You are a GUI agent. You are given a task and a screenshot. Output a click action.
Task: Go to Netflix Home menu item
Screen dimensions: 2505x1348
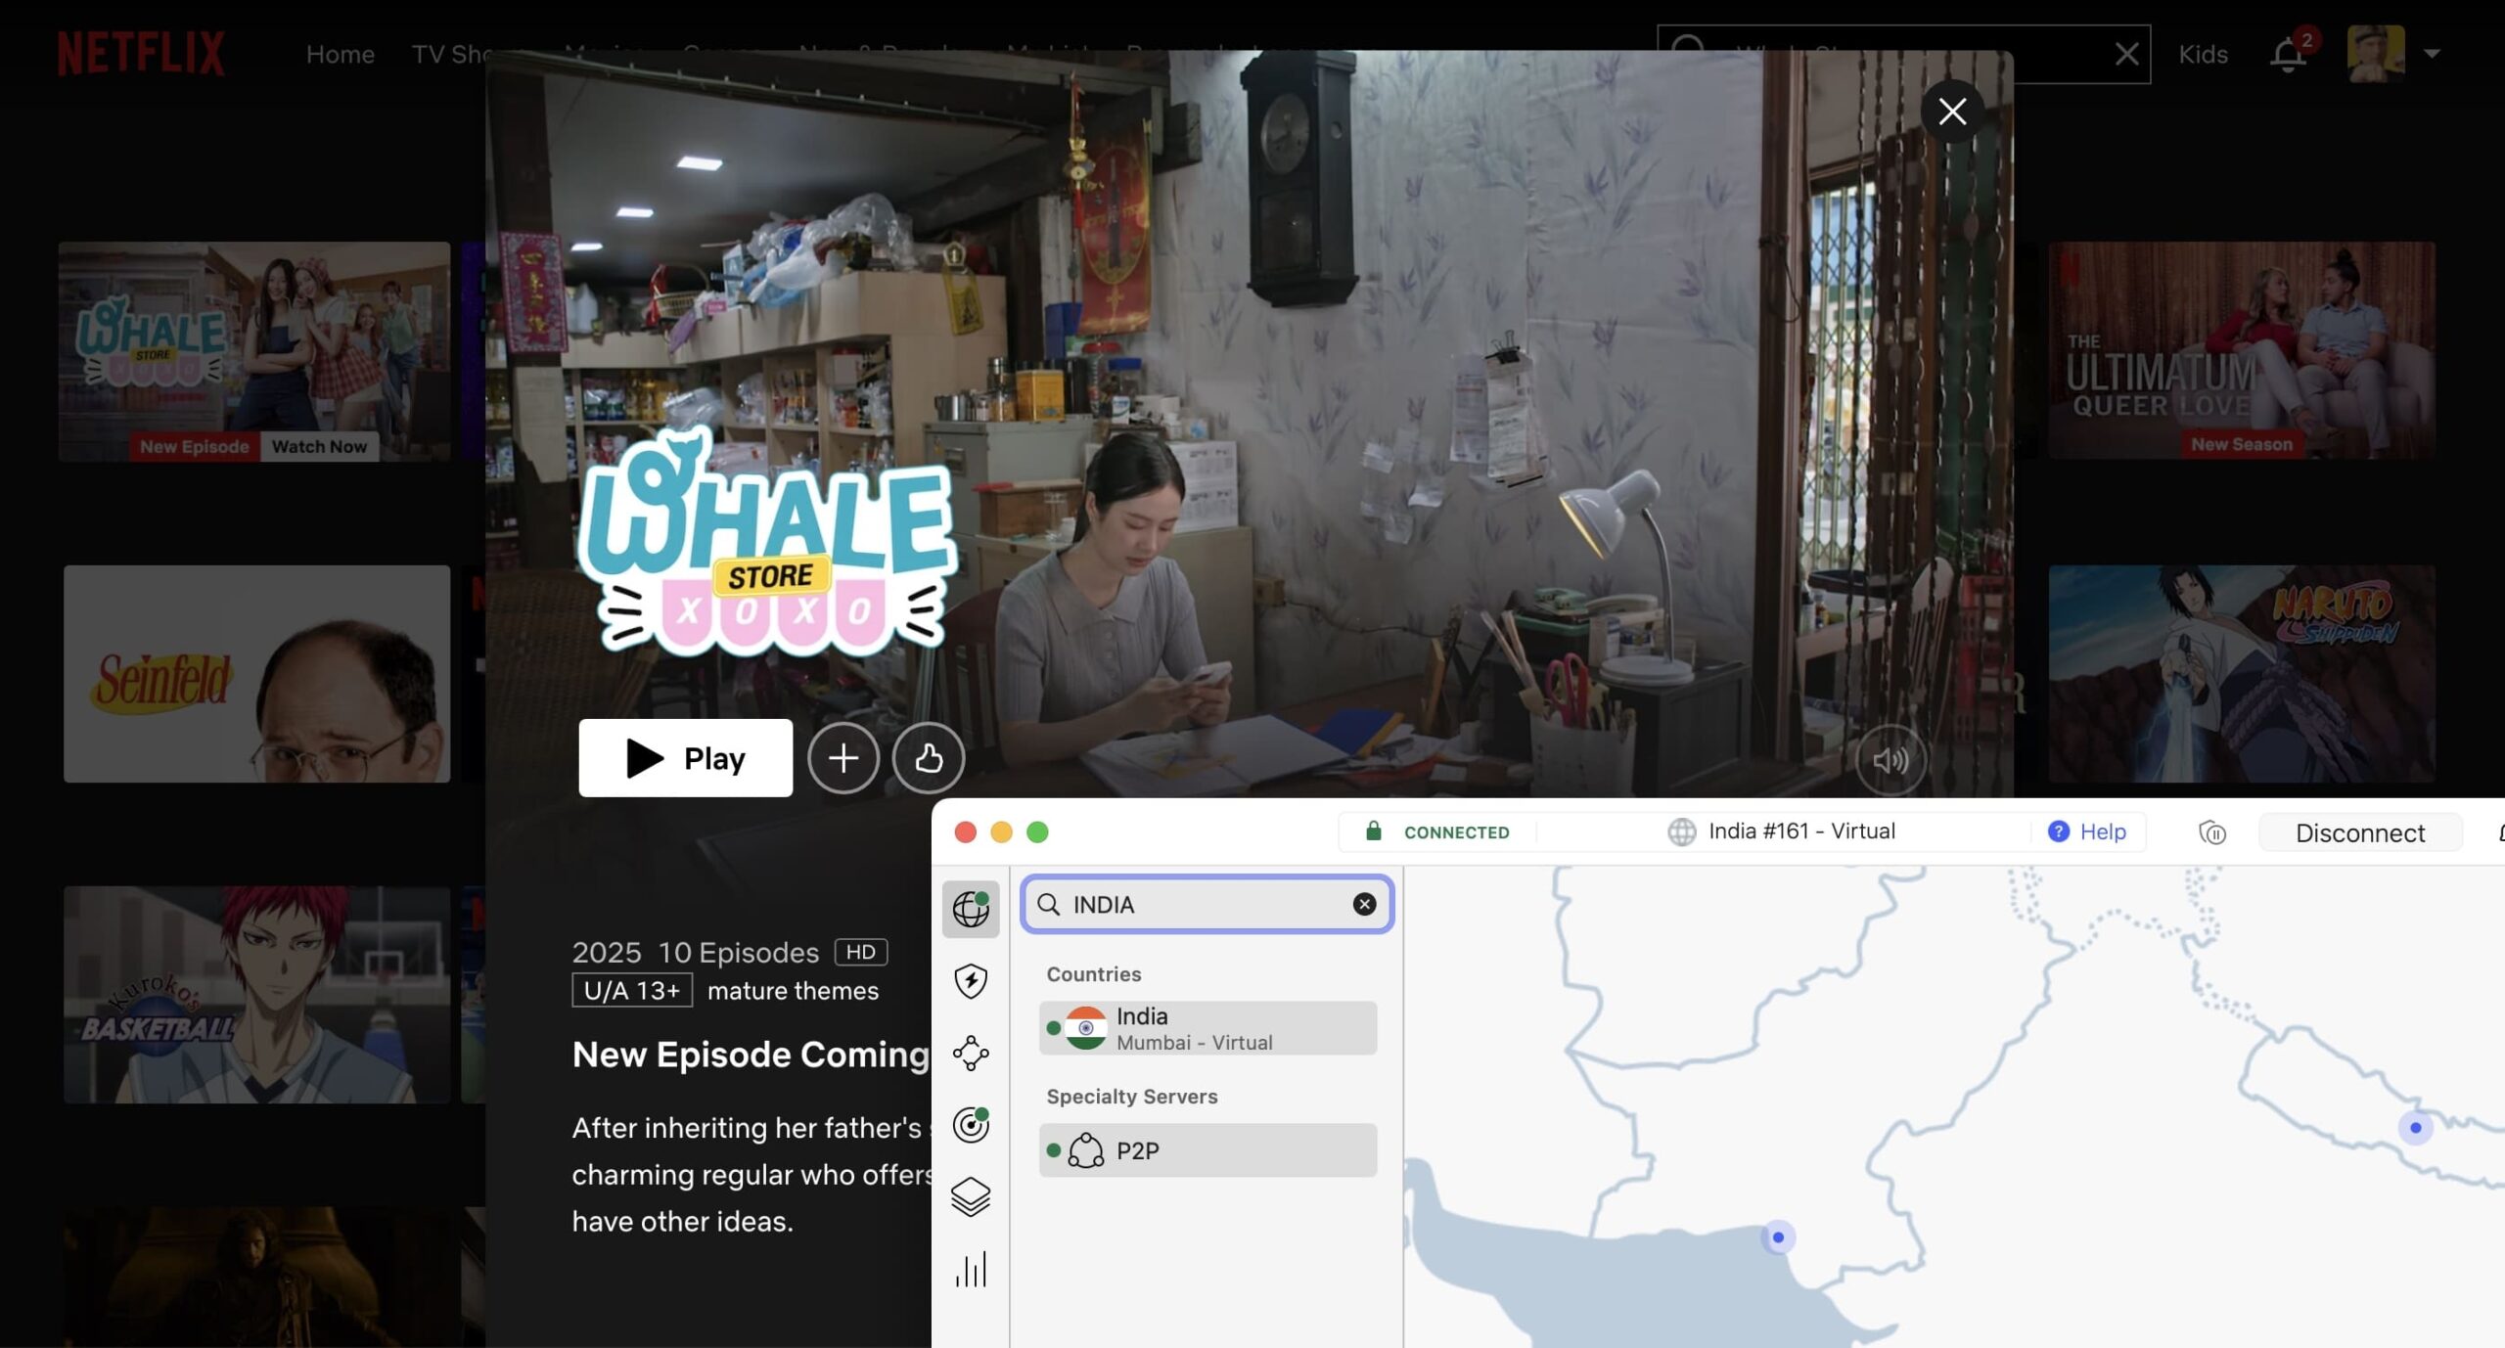[340, 54]
